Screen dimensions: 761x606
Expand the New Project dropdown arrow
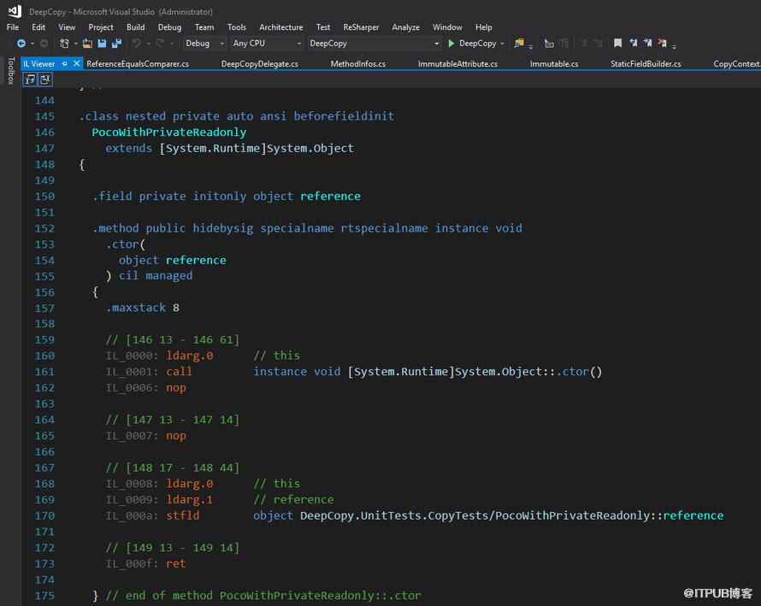coord(76,44)
